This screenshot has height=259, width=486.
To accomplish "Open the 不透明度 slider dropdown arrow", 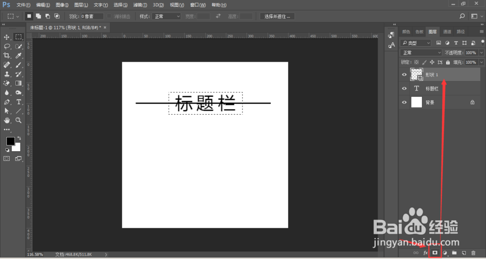I will pos(481,52).
